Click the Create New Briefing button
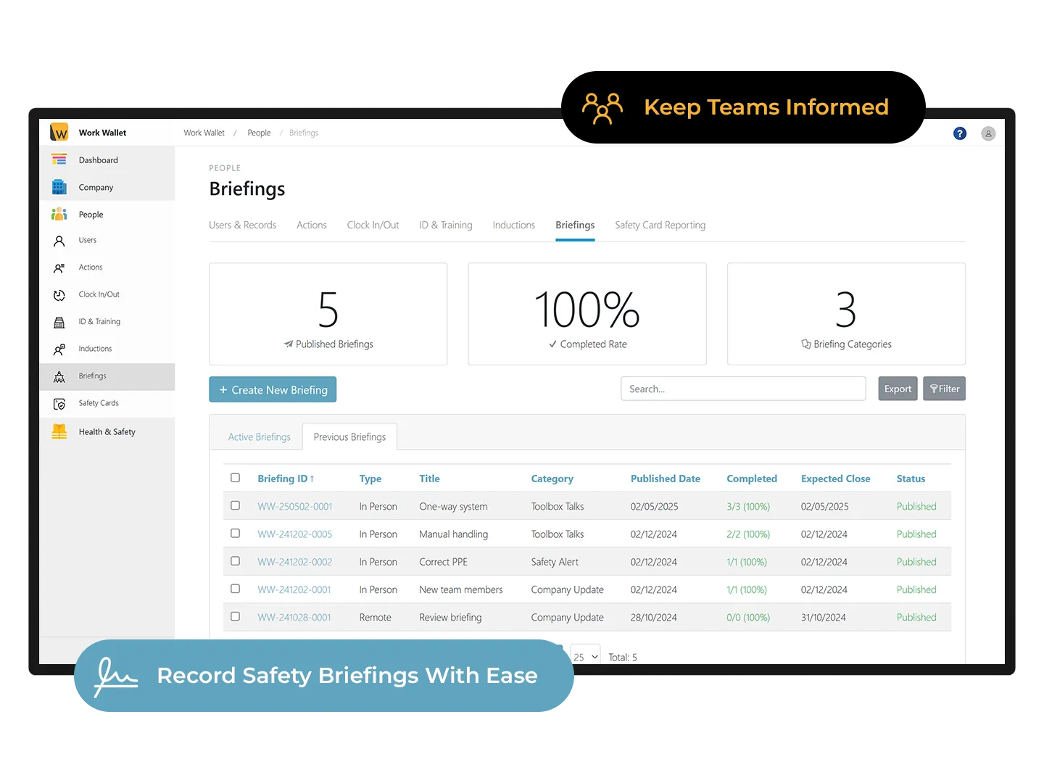This screenshot has width=1044, height=783. click(273, 389)
